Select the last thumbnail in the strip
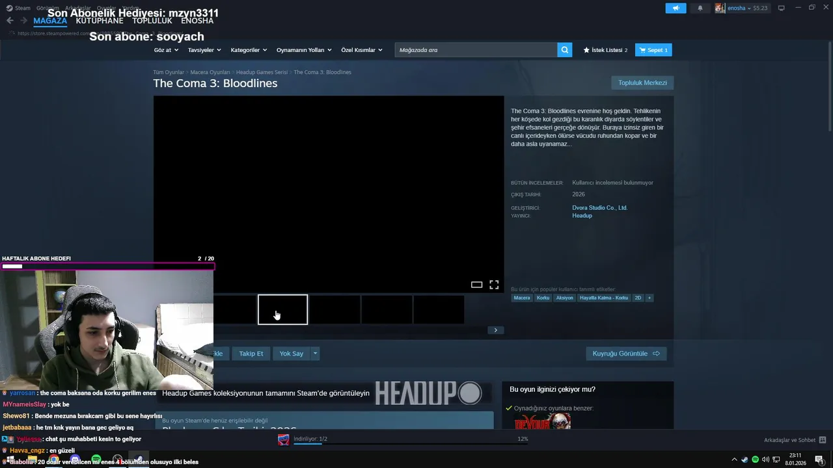This screenshot has height=468, width=833. [x=439, y=309]
